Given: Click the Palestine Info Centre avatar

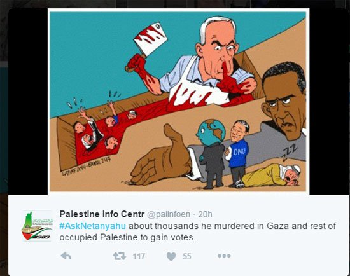Looking at the screenshot, I should point(38,225).
